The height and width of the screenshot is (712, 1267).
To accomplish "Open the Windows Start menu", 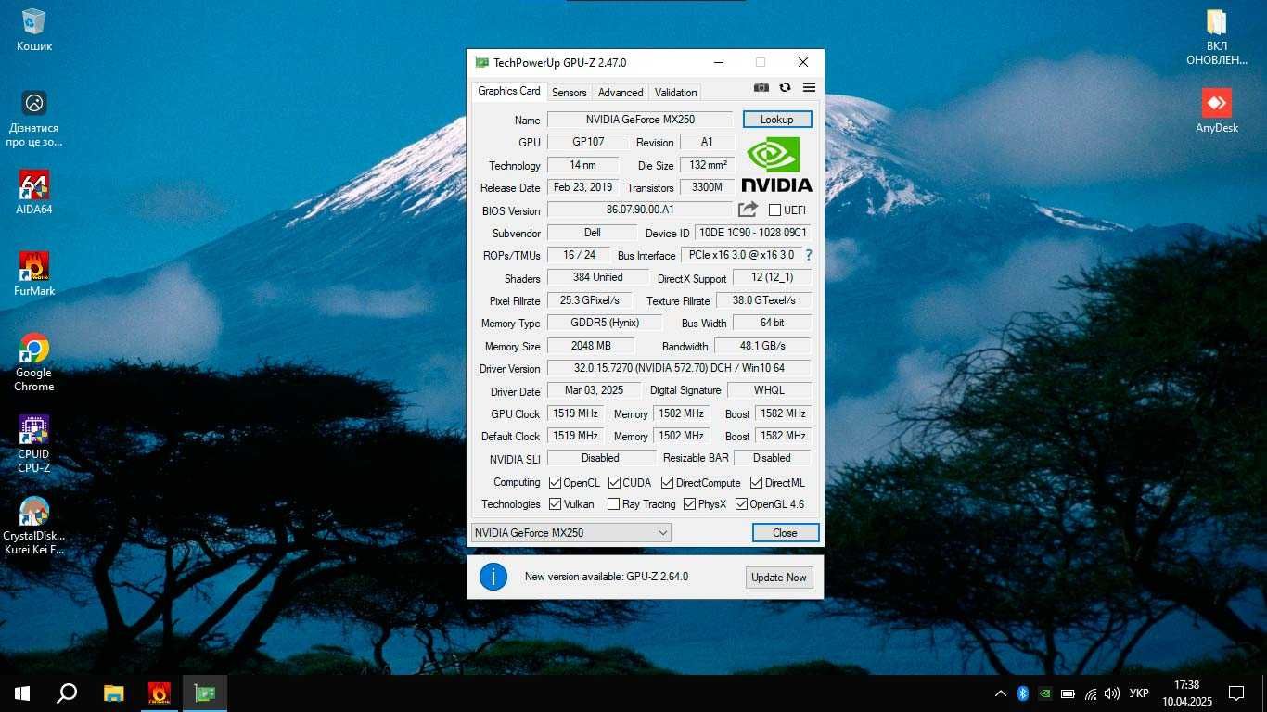I will pos(22,693).
